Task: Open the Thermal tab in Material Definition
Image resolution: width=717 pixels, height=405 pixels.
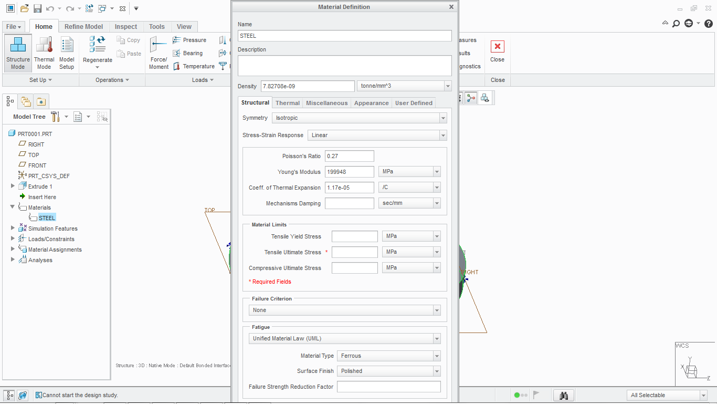Action: [x=288, y=103]
